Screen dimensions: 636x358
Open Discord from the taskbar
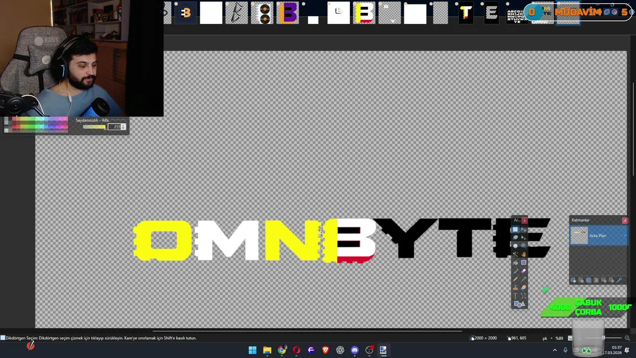point(355,350)
